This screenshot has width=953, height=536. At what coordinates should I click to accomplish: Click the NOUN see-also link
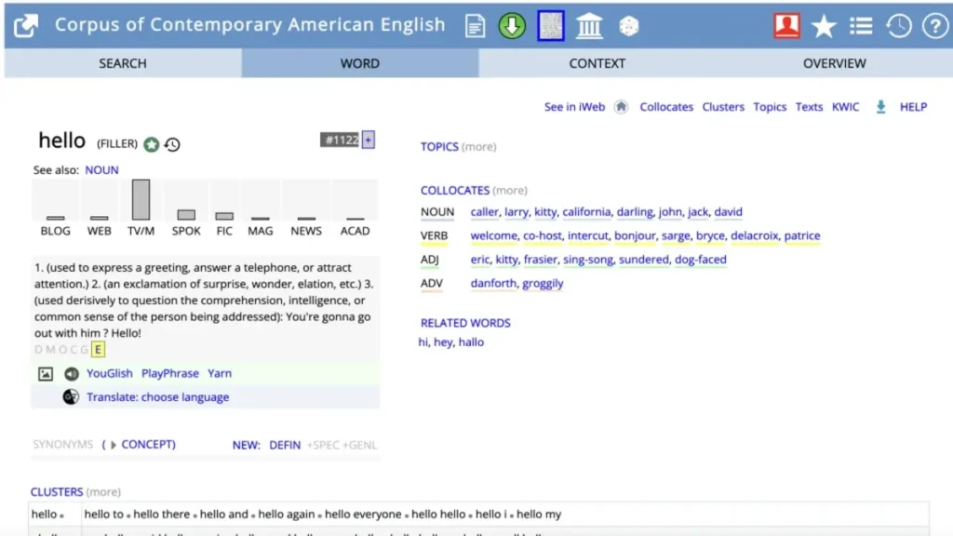click(101, 169)
